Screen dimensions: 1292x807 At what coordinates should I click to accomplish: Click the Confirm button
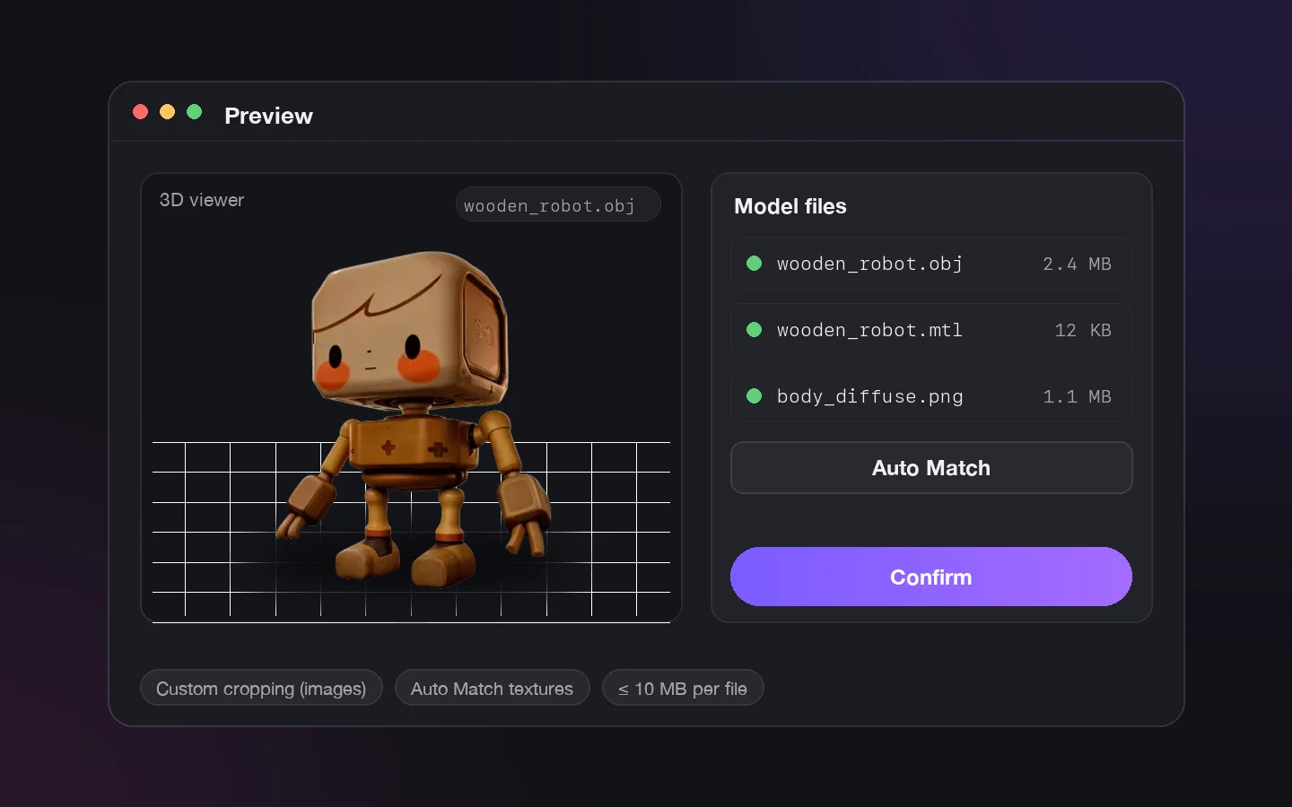[930, 577]
